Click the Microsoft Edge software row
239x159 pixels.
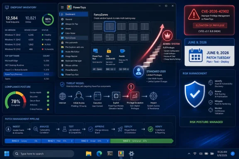tap(29, 60)
